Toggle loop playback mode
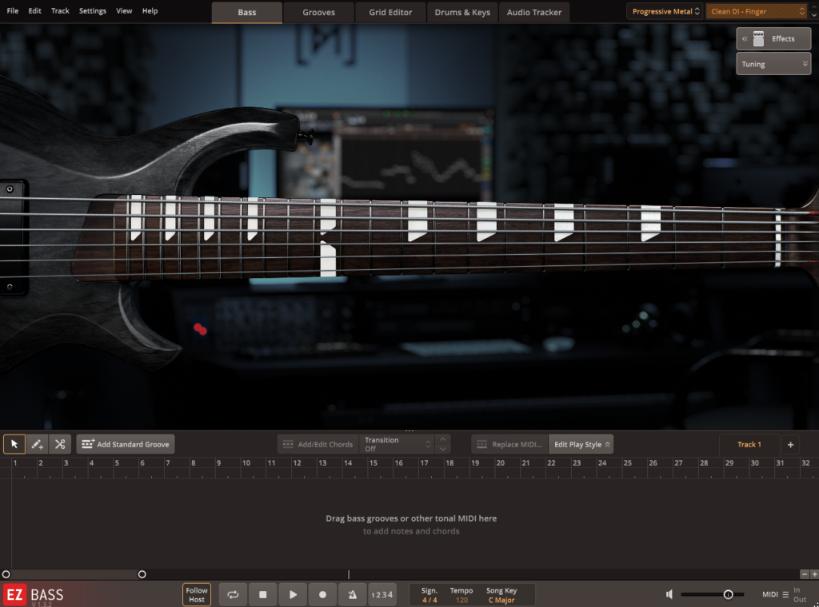Viewport: 819px width, 607px height. 233,594
